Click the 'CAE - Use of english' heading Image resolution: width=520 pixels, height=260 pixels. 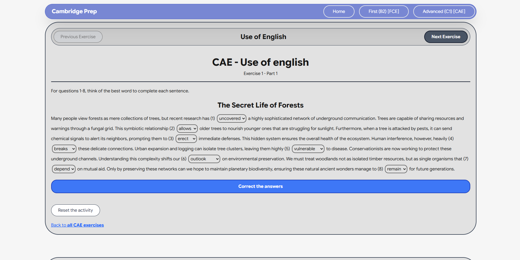tap(260, 62)
